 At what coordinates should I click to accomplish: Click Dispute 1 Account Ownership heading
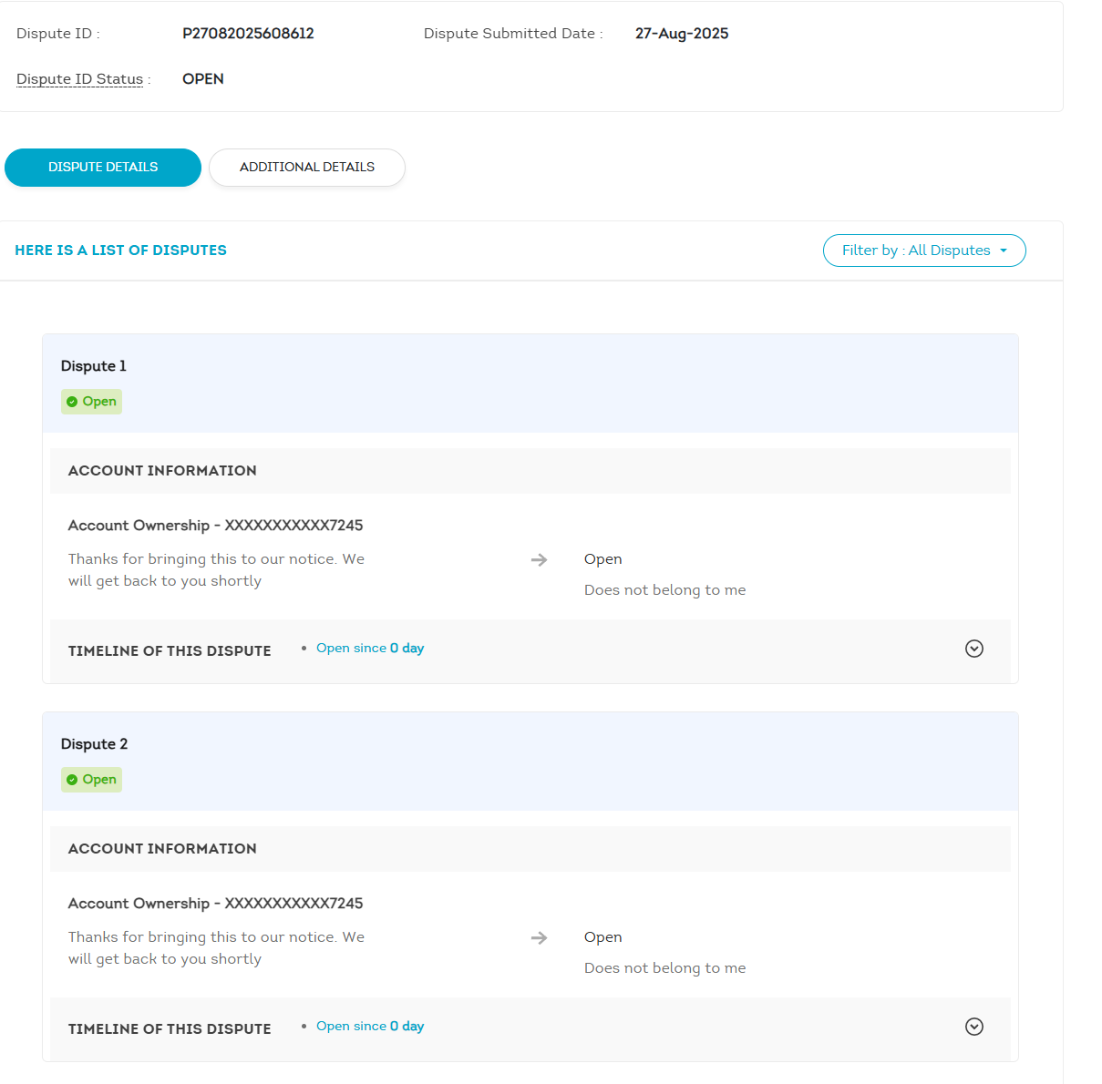point(215,526)
